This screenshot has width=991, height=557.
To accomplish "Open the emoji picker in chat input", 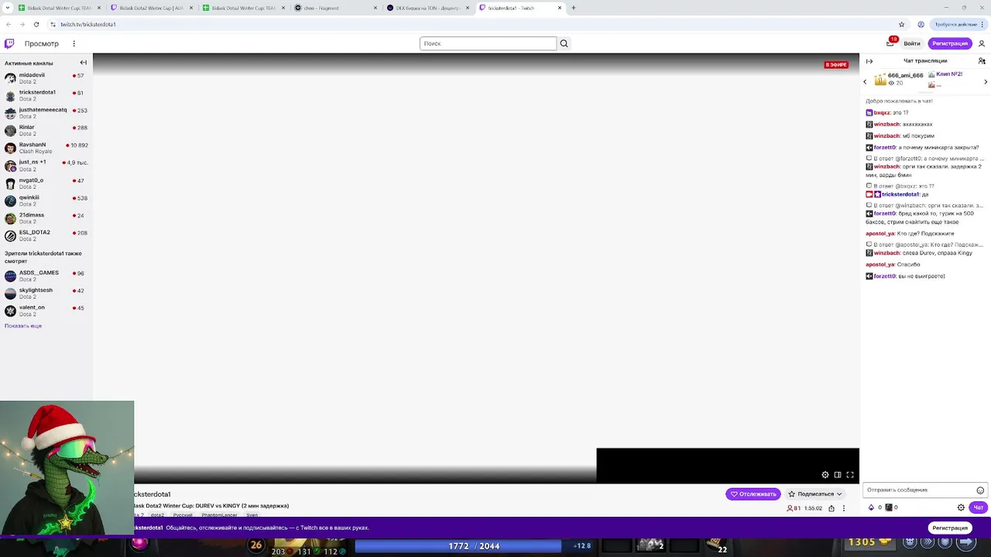I will click(x=980, y=490).
